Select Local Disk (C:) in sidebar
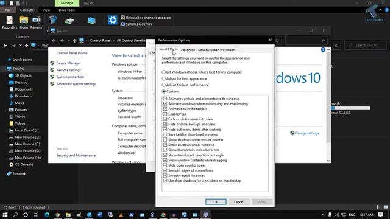Image resolution: width=390 pixels, height=219 pixels. click(26, 130)
